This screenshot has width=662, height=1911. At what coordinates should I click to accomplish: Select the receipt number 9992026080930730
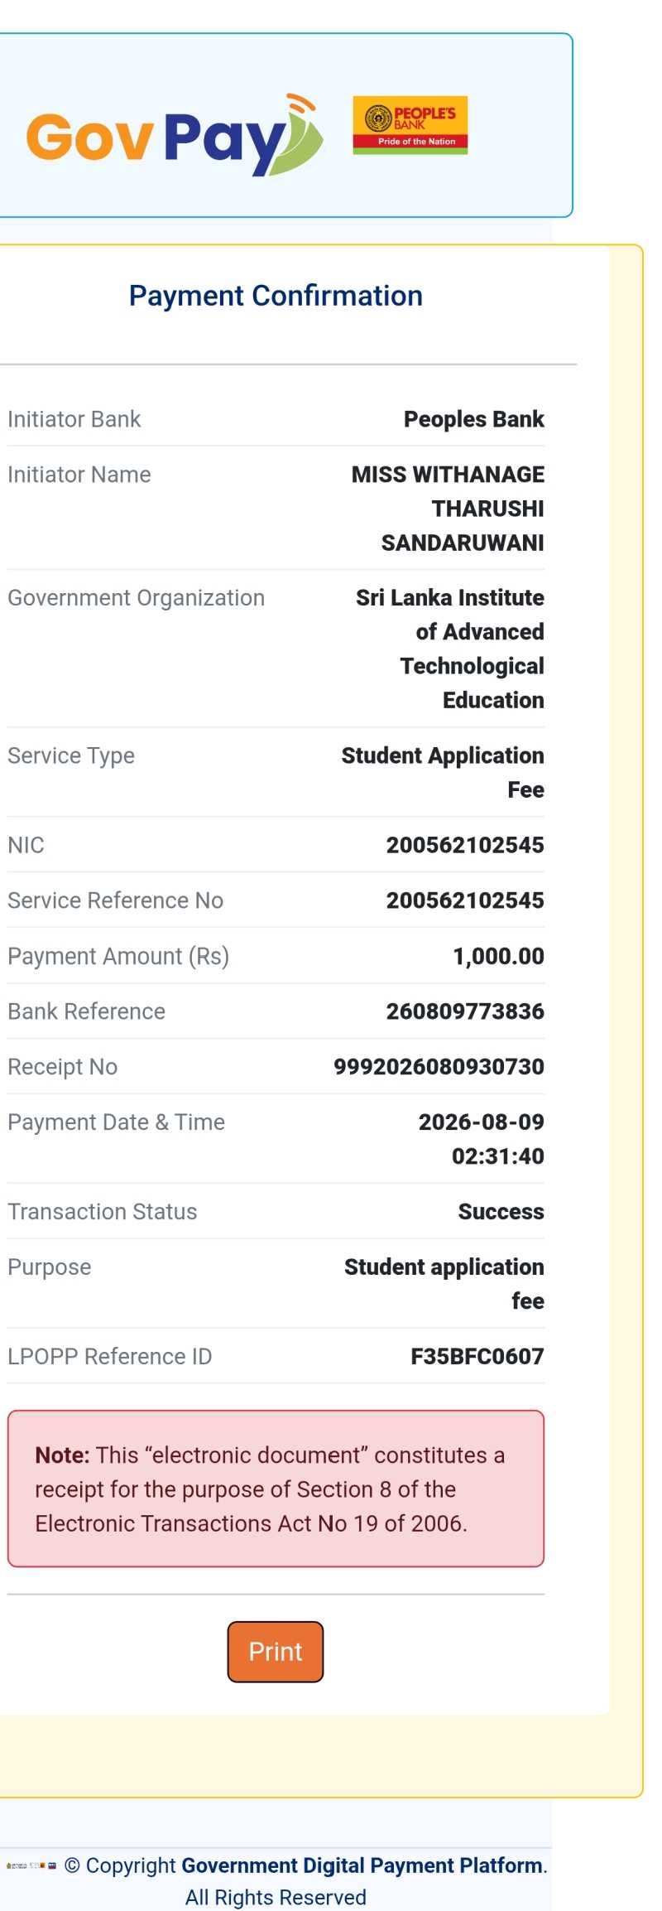point(439,1066)
